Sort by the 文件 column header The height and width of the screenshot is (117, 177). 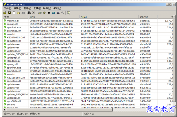pos(16,17)
